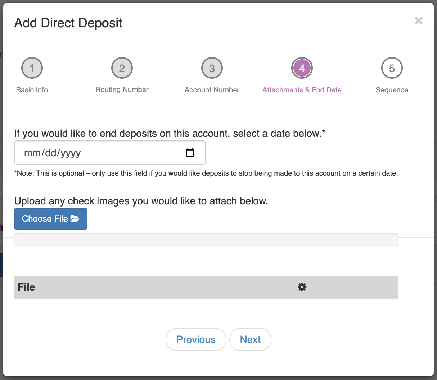Open the Account Number step label
437x380 pixels.
pos(212,90)
